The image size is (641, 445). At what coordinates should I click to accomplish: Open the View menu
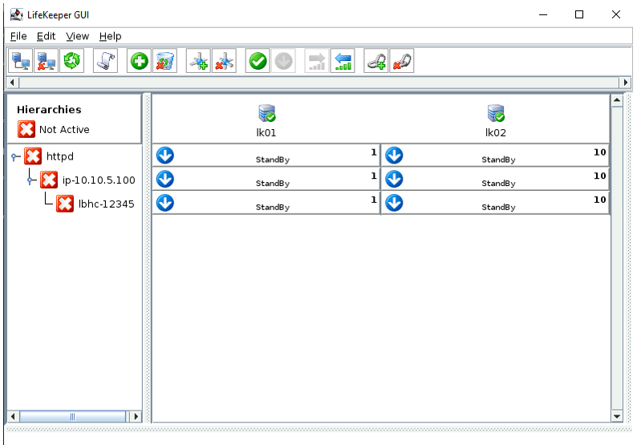coord(77,36)
